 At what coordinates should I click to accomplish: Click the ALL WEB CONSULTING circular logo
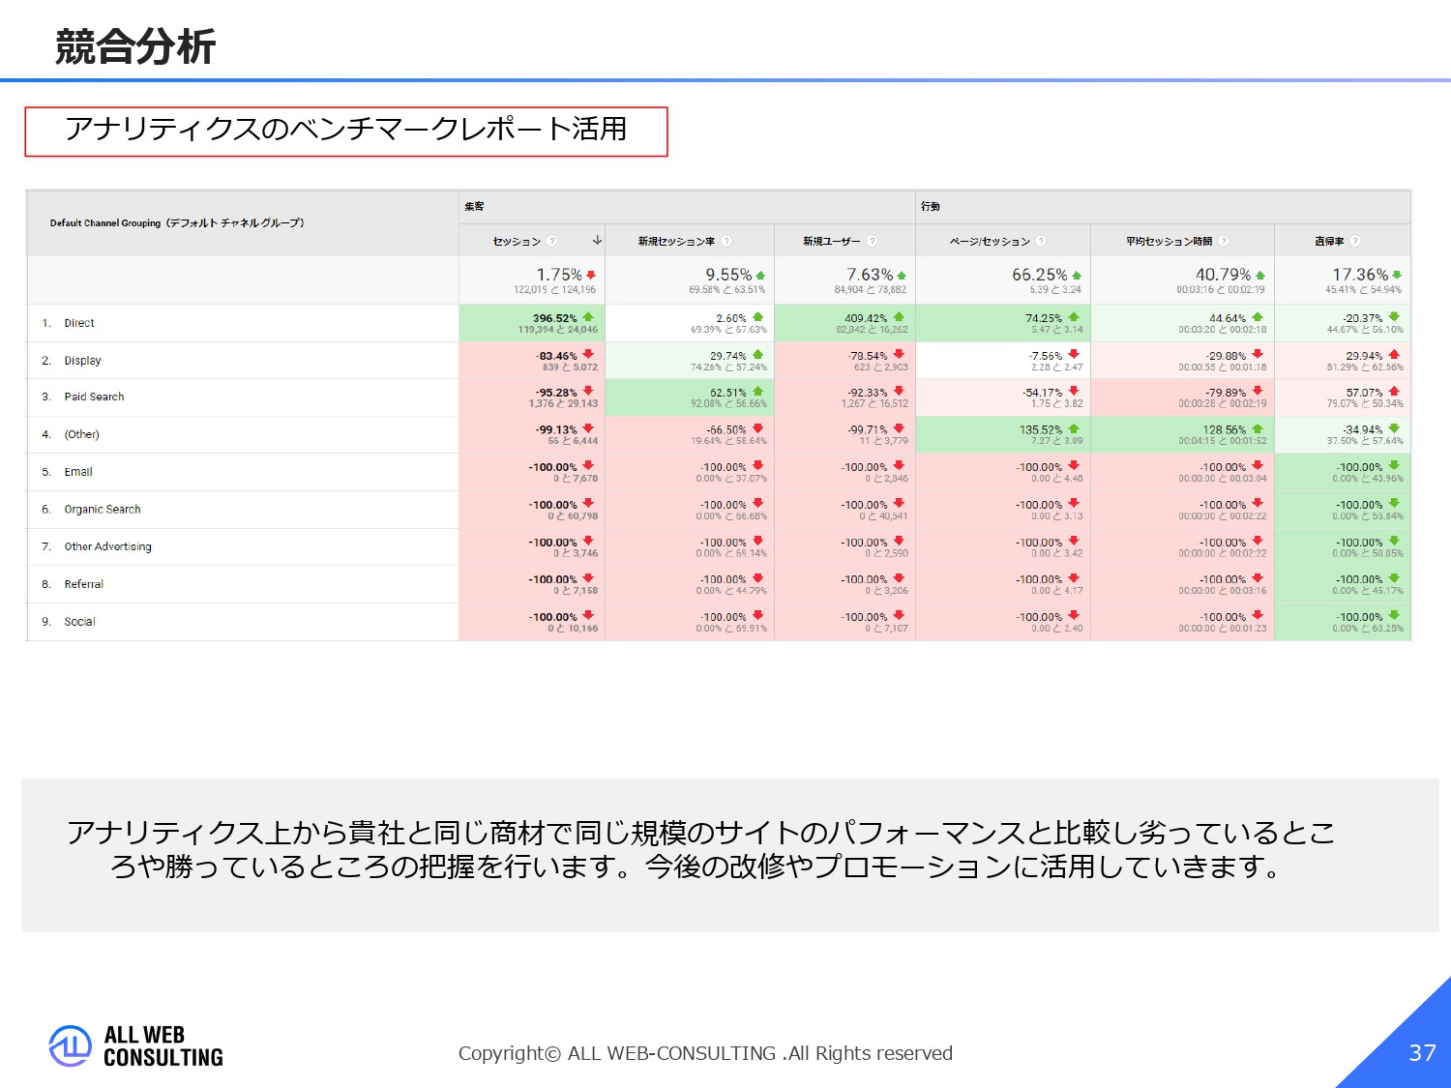point(69,1045)
